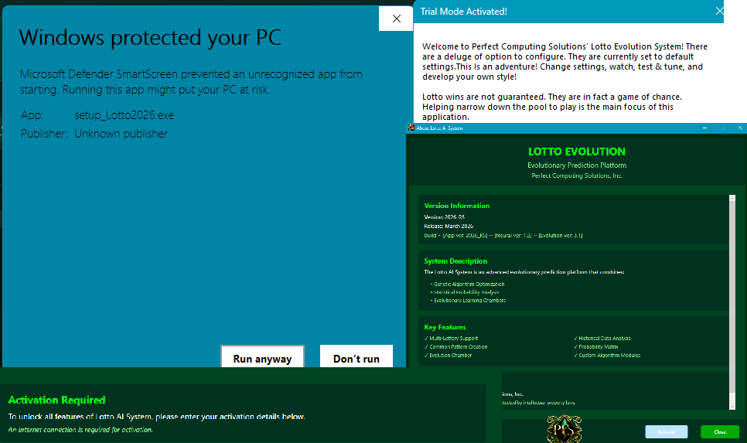The image size is (747, 443).
Task: Click the Evolution Chamber feature
Action: click(x=449, y=356)
